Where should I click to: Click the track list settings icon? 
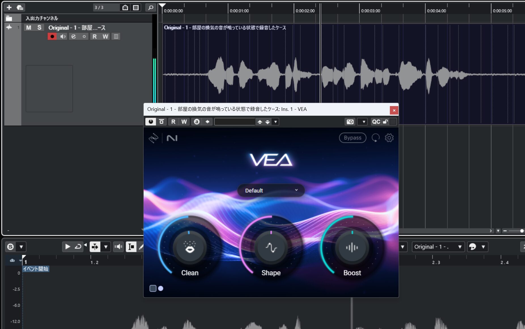[136, 7]
